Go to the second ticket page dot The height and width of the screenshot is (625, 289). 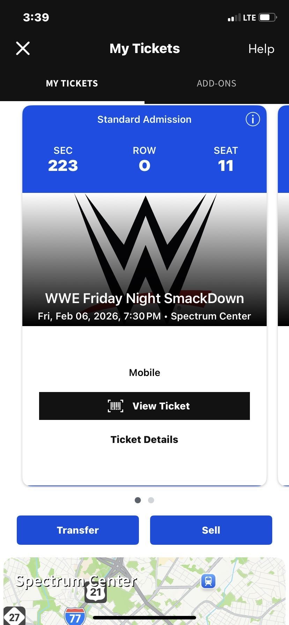tap(151, 500)
